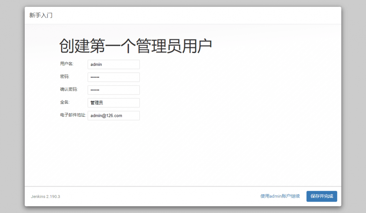The height and width of the screenshot is (213, 366).
Task: Select the email field showing admin@126.com
Action: pyautogui.click(x=113, y=115)
